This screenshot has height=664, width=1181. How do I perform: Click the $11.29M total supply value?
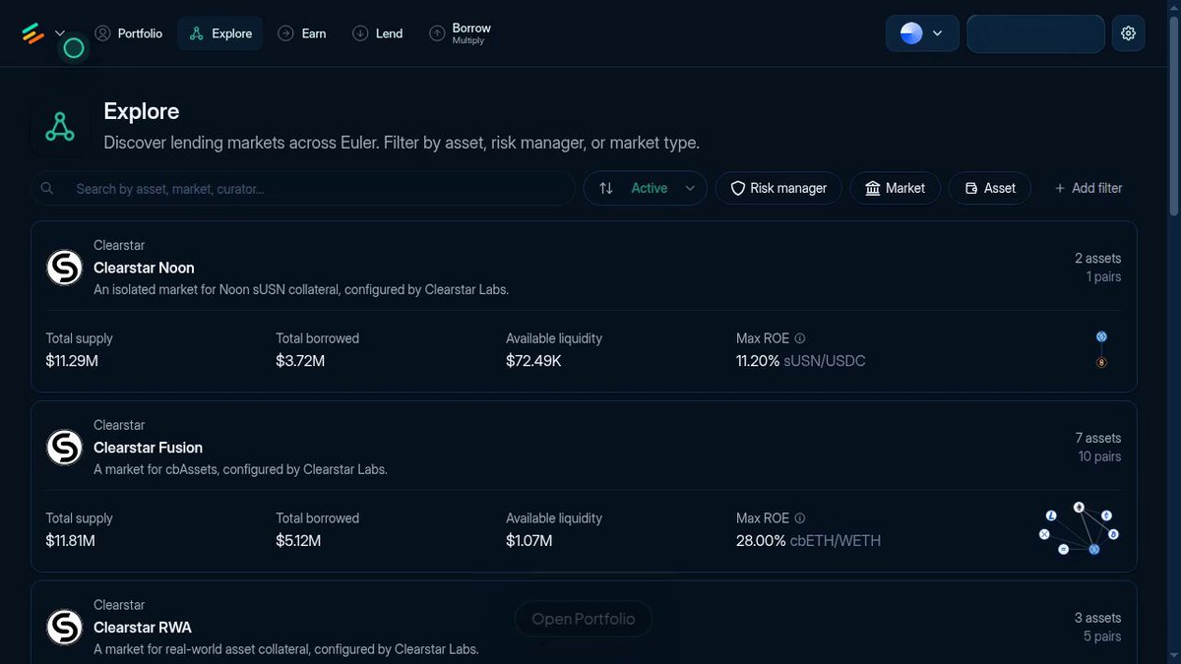coord(72,361)
